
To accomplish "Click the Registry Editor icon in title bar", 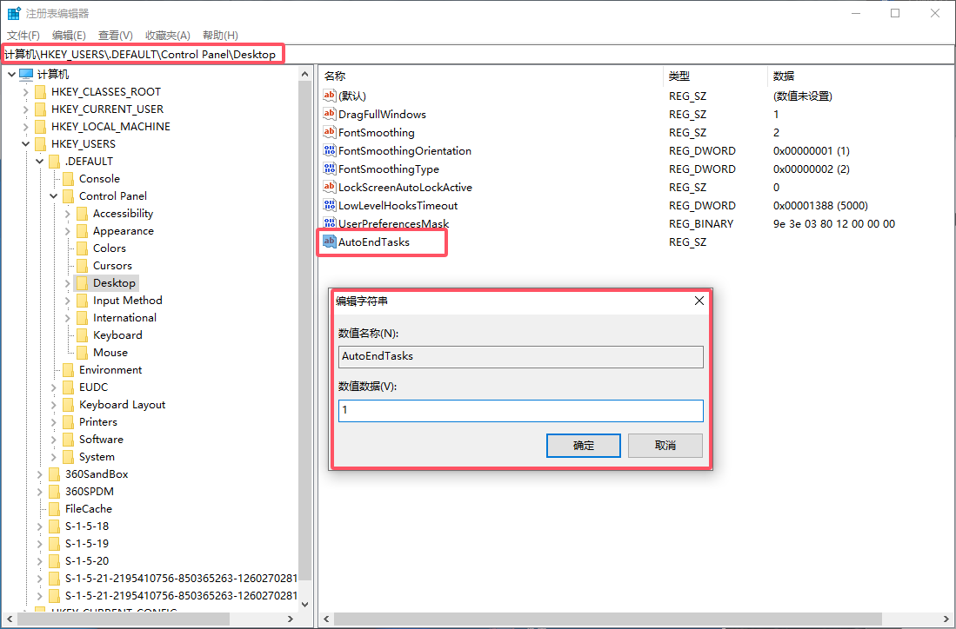I will (x=13, y=13).
